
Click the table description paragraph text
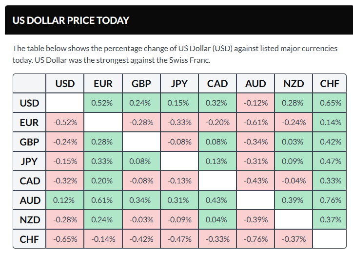(x=176, y=54)
